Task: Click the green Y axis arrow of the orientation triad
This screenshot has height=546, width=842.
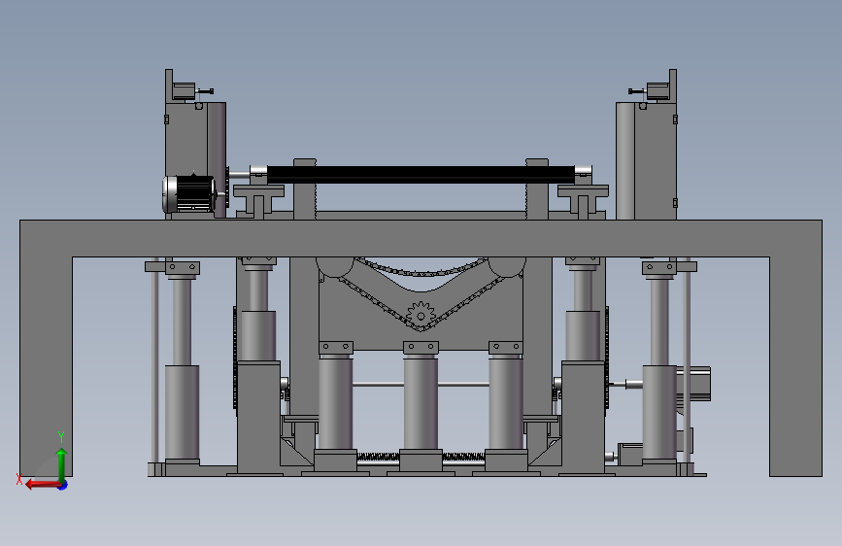Action: point(61,463)
